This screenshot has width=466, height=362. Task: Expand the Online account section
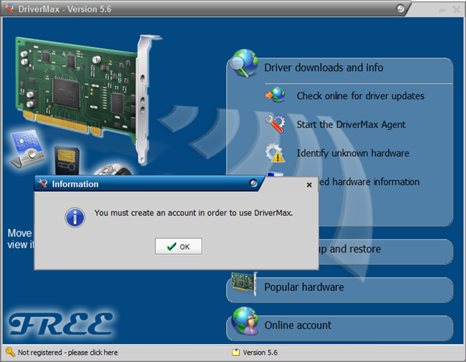click(x=298, y=325)
